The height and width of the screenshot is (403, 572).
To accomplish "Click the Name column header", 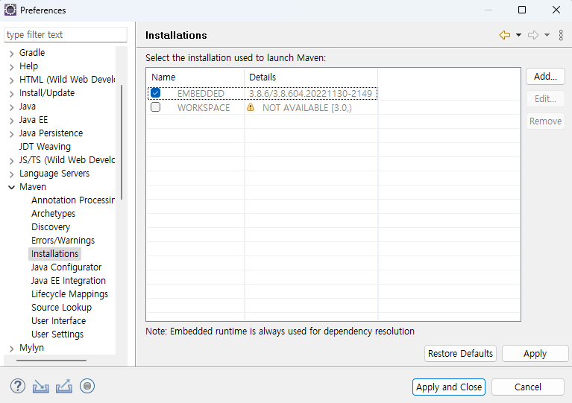I will pos(195,77).
